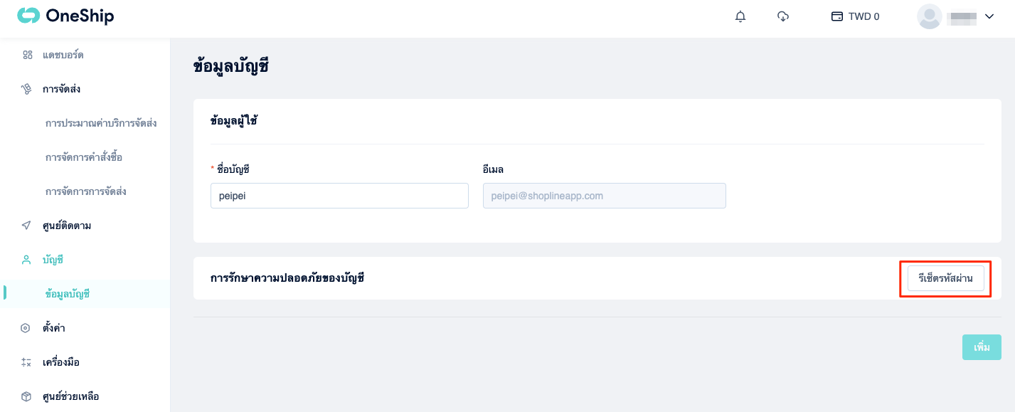This screenshot has height=412, width=1015.
Task: Open the notifications bell icon
Action: [x=740, y=16]
